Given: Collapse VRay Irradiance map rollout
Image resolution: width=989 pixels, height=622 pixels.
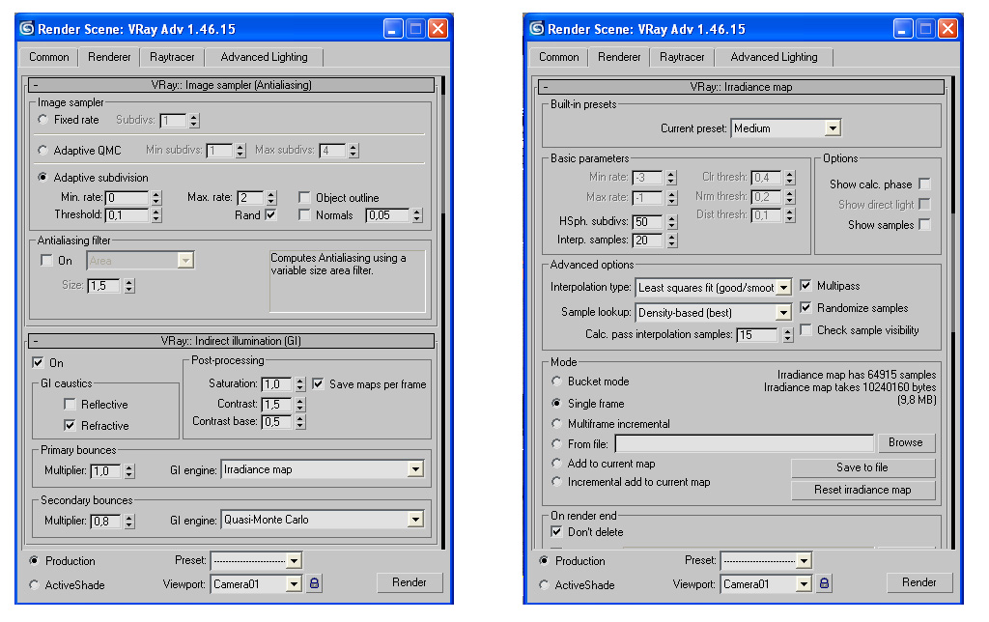Looking at the screenshot, I should point(742,86).
